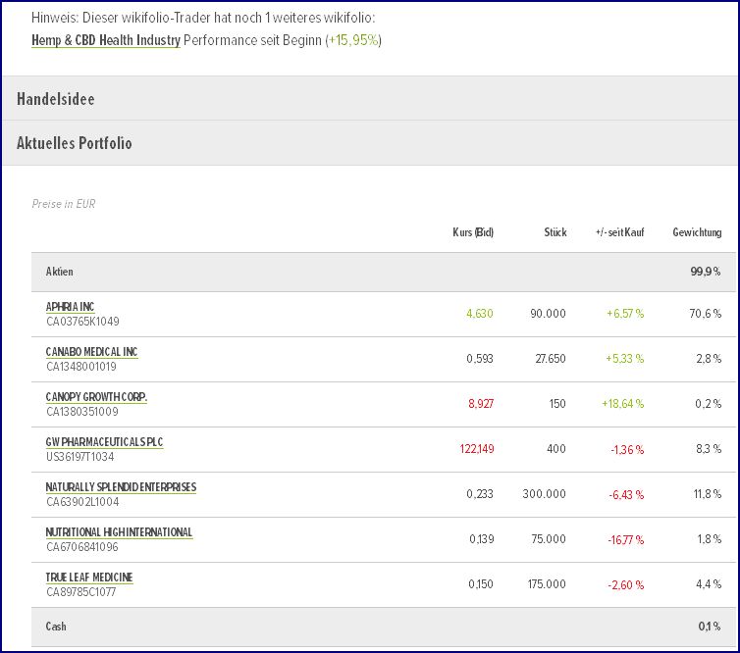The image size is (740, 653).
Task: Open the APHRIA INC stock link
Action: tap(71, 307)
